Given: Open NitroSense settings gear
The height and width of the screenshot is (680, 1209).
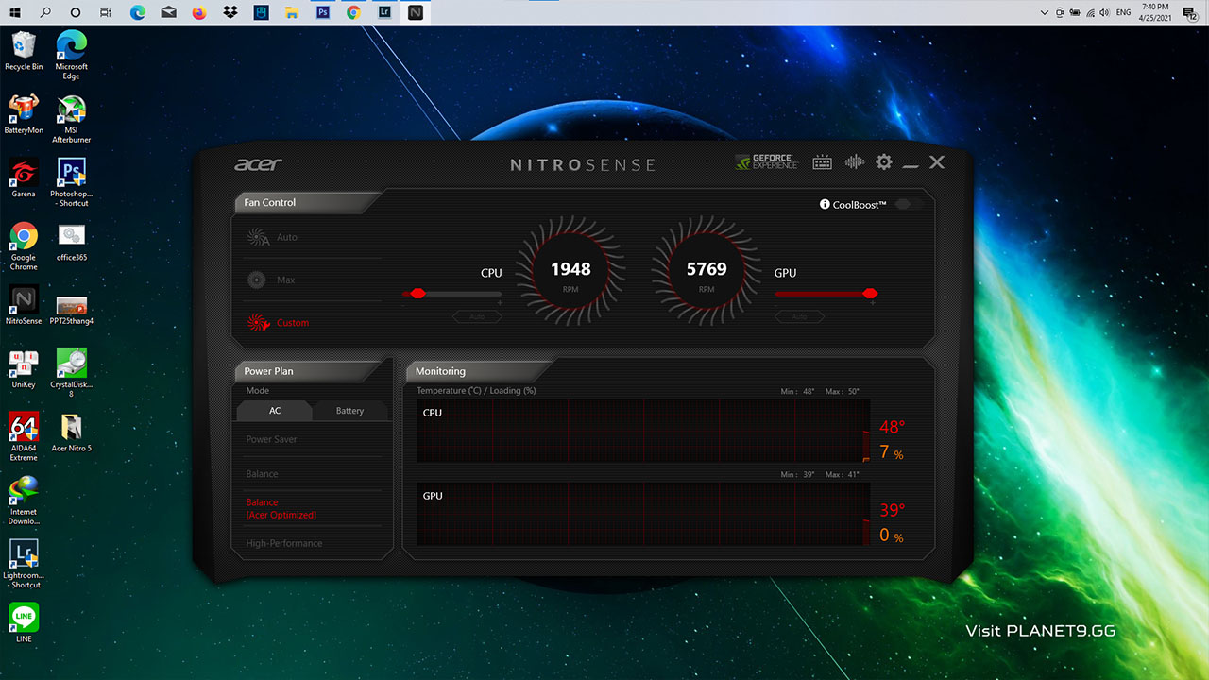Looking at the screenshot, I should (x=883, y=162).
